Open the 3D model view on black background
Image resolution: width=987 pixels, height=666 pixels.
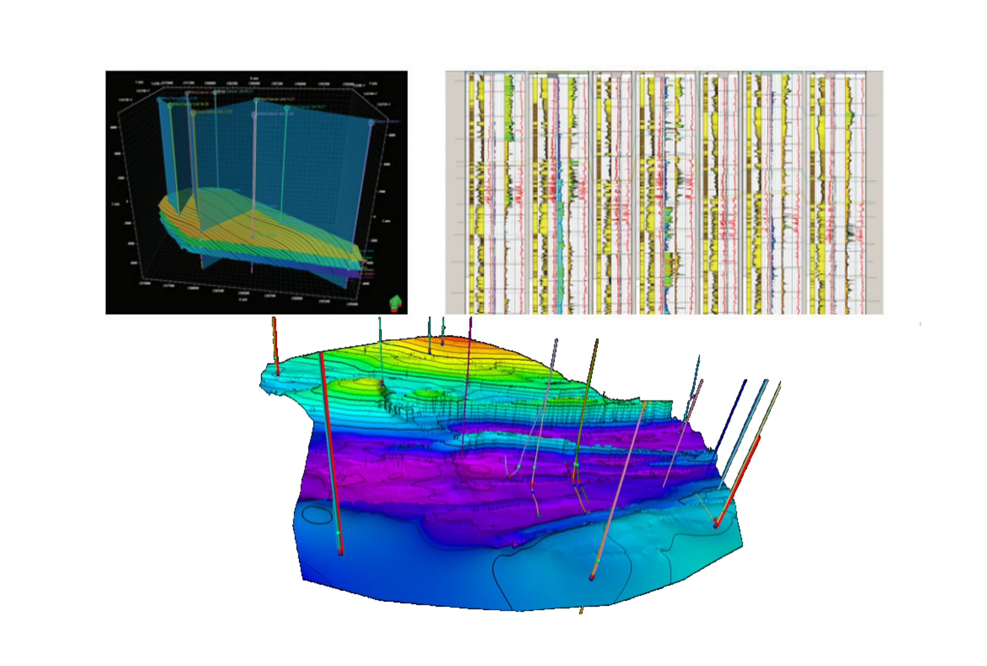tap(256, 192)
